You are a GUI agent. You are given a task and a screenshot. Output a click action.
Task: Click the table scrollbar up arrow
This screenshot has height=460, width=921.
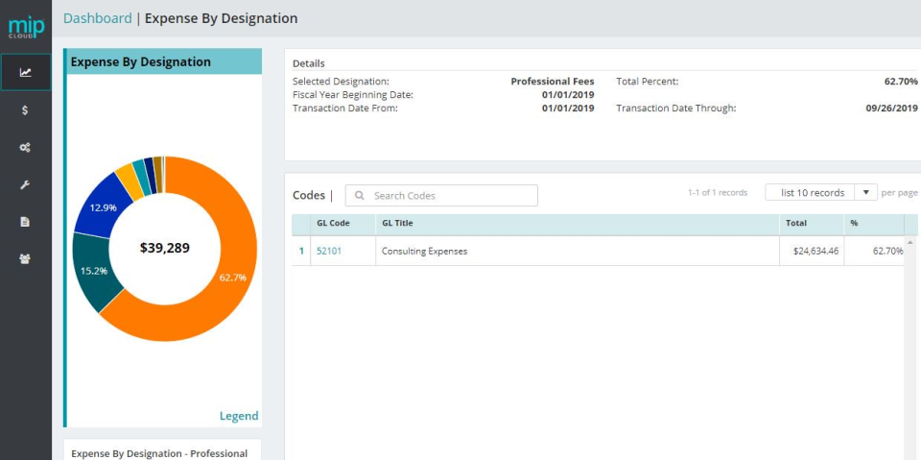[x=910, y=242]
